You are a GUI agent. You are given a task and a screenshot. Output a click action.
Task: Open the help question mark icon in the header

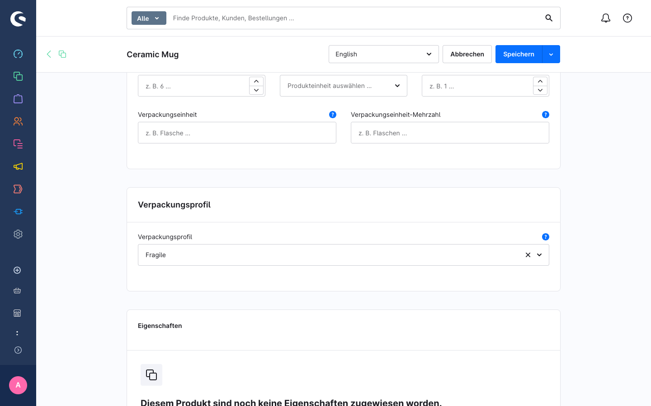click(x=627, y=18)
